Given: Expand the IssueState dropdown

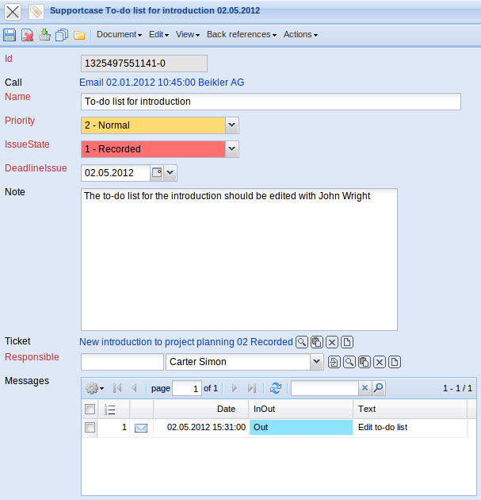Looking at the screenshot, I should click(231, 148).
